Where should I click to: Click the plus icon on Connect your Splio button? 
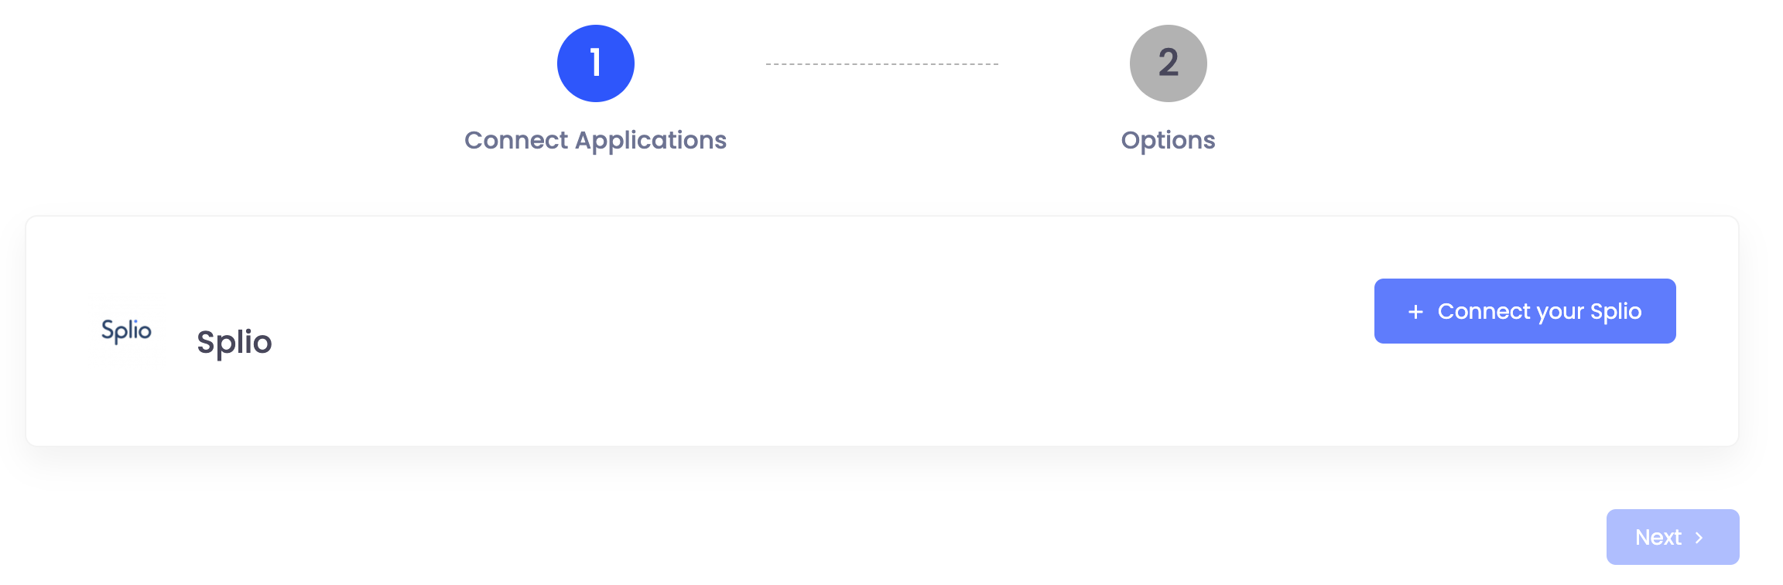tap(1416, 311)
